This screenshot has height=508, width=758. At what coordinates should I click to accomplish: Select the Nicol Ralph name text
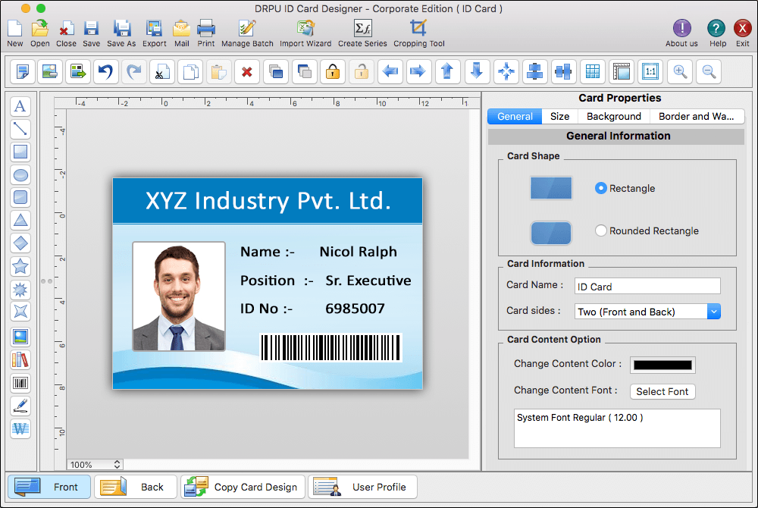pos(359,252)
